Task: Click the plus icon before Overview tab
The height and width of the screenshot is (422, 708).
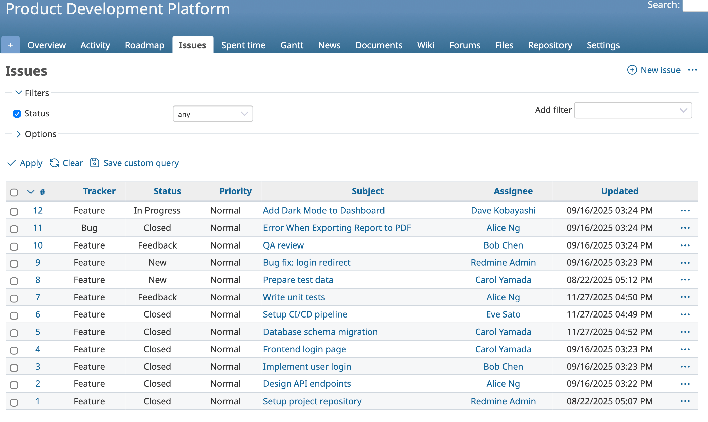Action: (x=10, y=45)
